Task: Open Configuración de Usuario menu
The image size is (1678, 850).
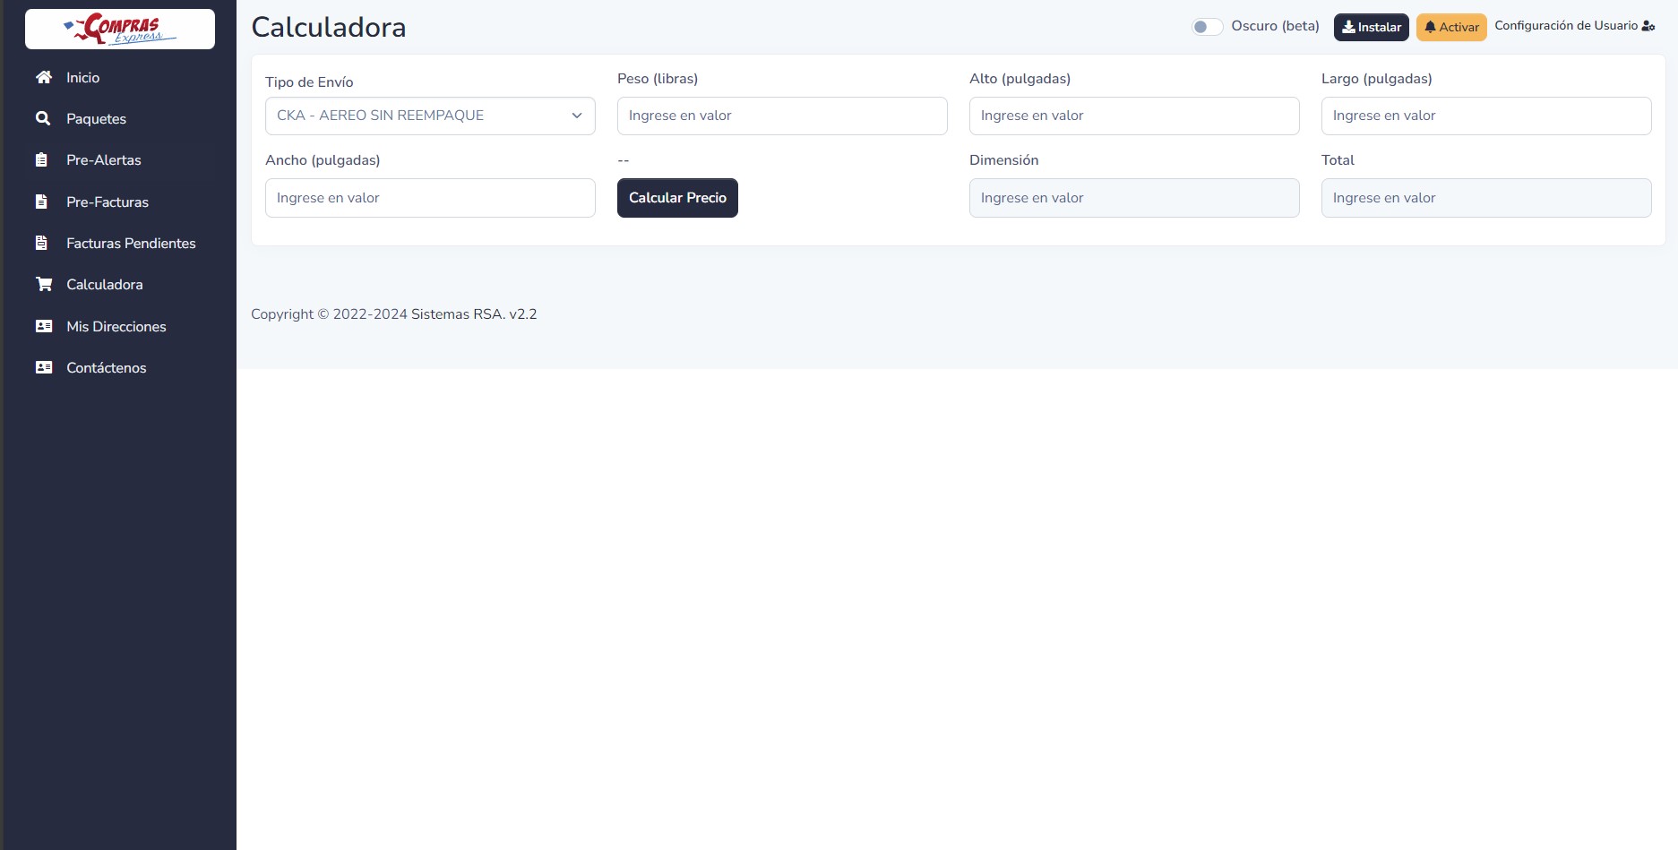Action: click(1574, 26)
